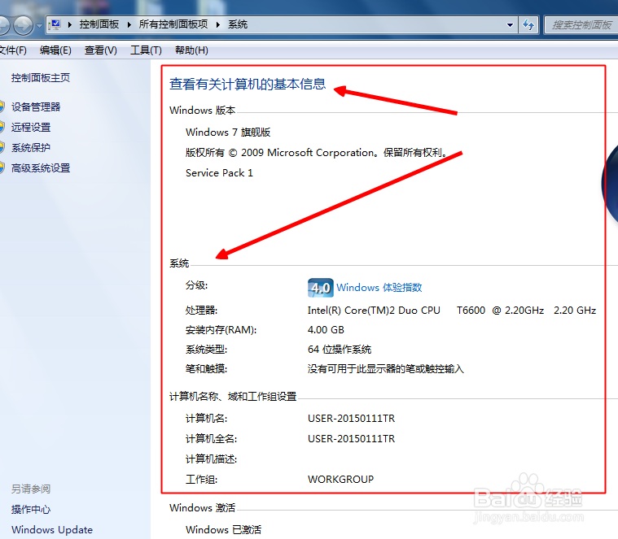
Task: Click the shield icon beside 高级系统设置
Action: [2, 168]
